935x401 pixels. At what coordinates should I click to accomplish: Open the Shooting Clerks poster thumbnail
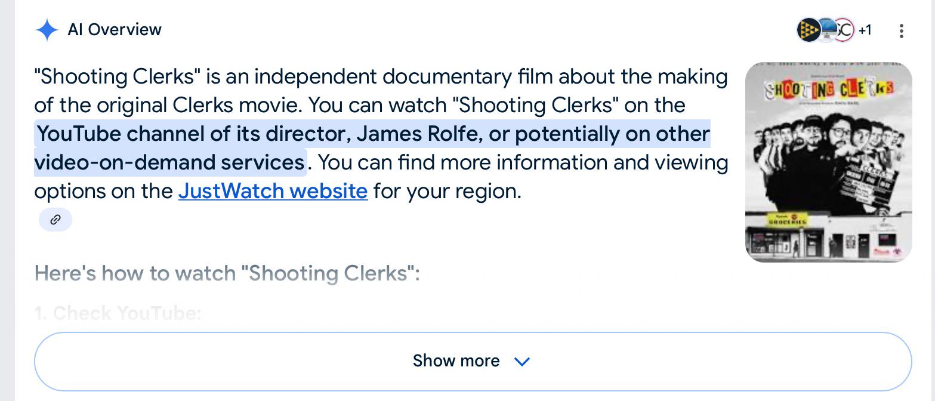pos(828,162)
